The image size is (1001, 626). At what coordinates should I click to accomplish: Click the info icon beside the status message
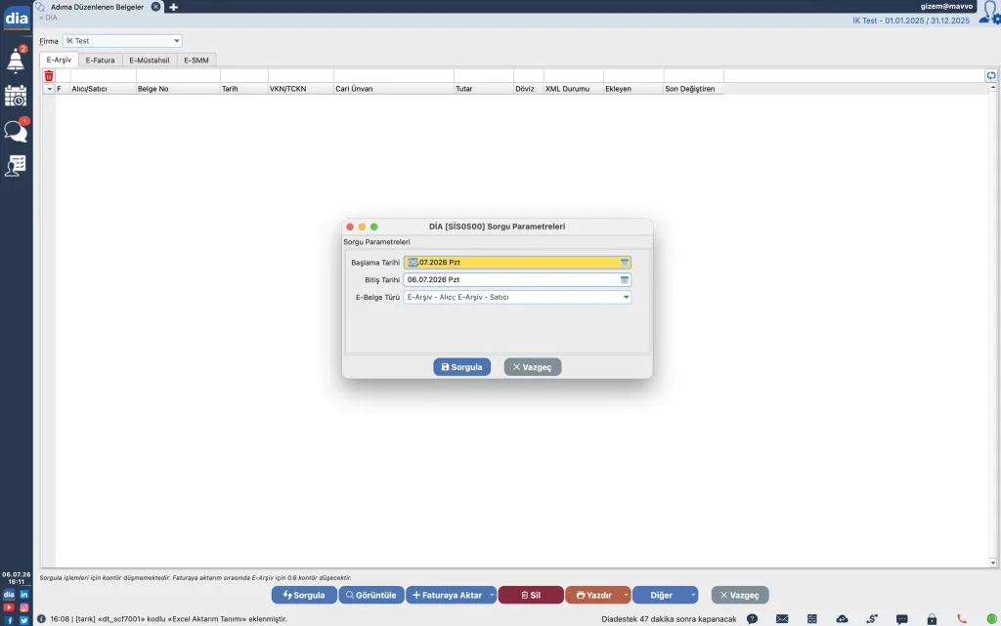click(41, 618)
